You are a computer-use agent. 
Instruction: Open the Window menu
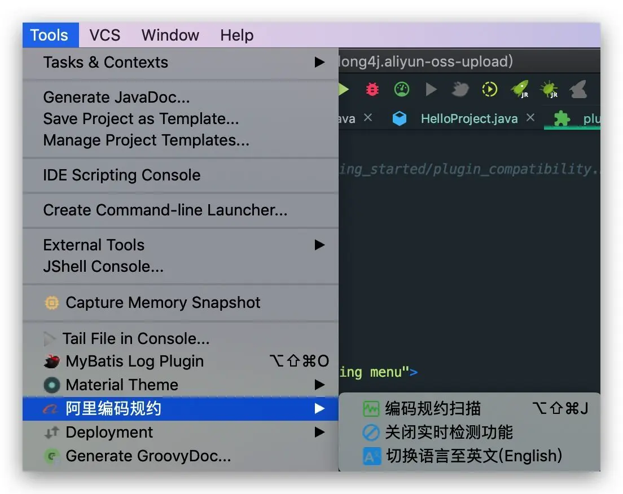point(170,35)
